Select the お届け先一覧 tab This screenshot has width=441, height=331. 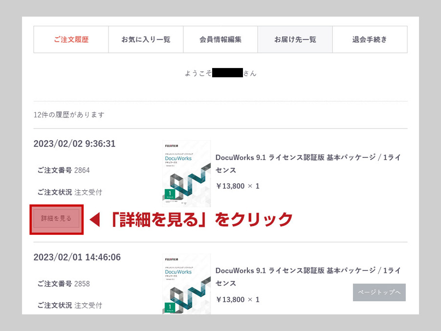295,40
